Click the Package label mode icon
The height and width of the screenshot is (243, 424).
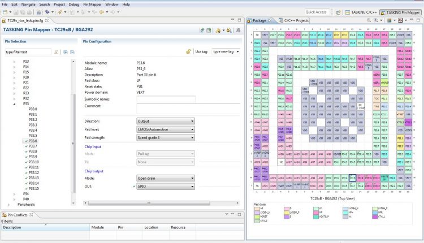[x=400, y=20]
